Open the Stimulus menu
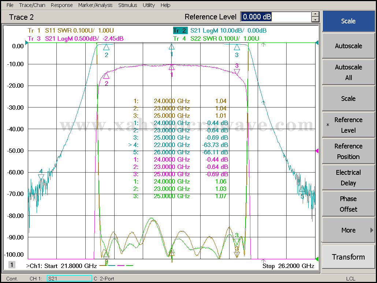The image size is (377, 283). click(127, 5)
